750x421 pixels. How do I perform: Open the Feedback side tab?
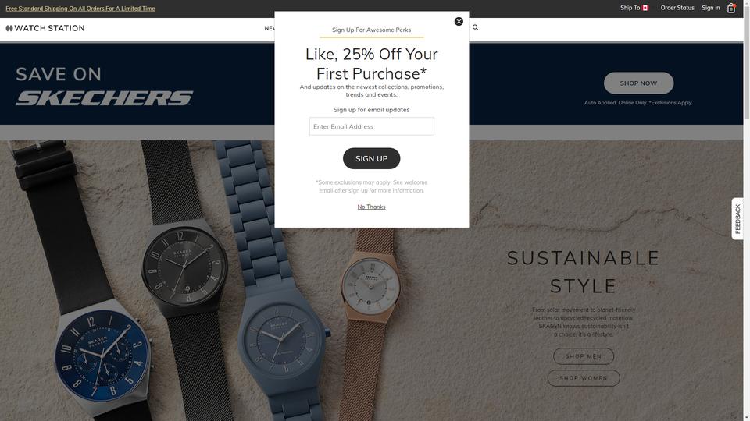click(737, 218)
